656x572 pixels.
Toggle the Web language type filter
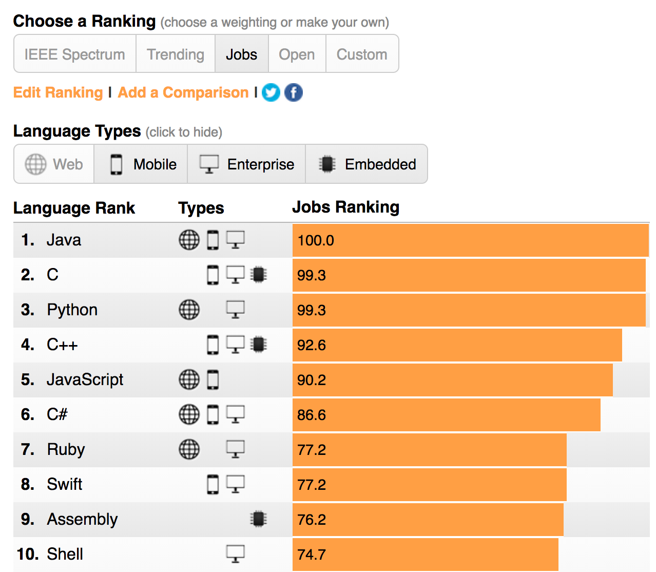54,164
